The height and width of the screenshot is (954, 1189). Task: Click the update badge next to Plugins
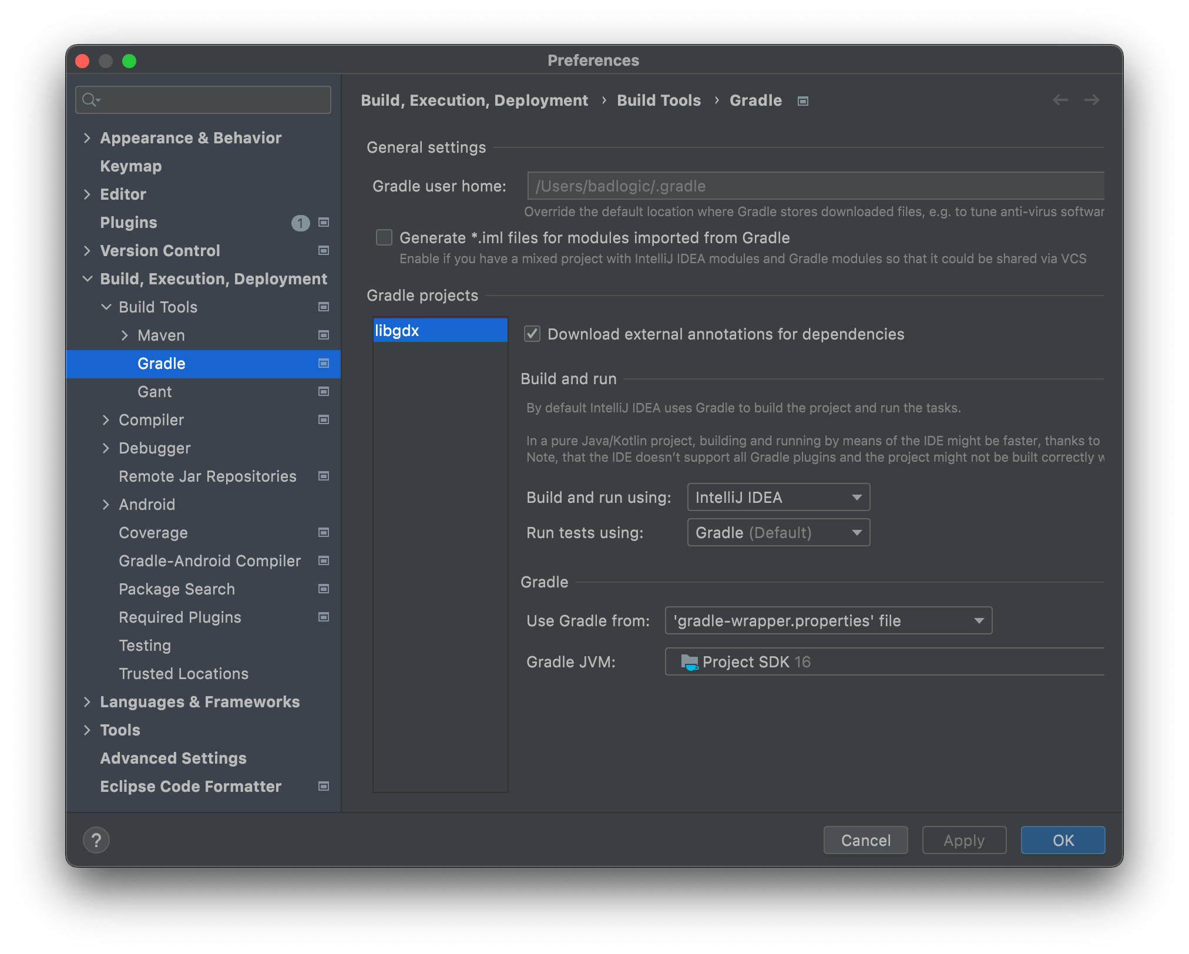pyautogui.click(x=300, y=223)
